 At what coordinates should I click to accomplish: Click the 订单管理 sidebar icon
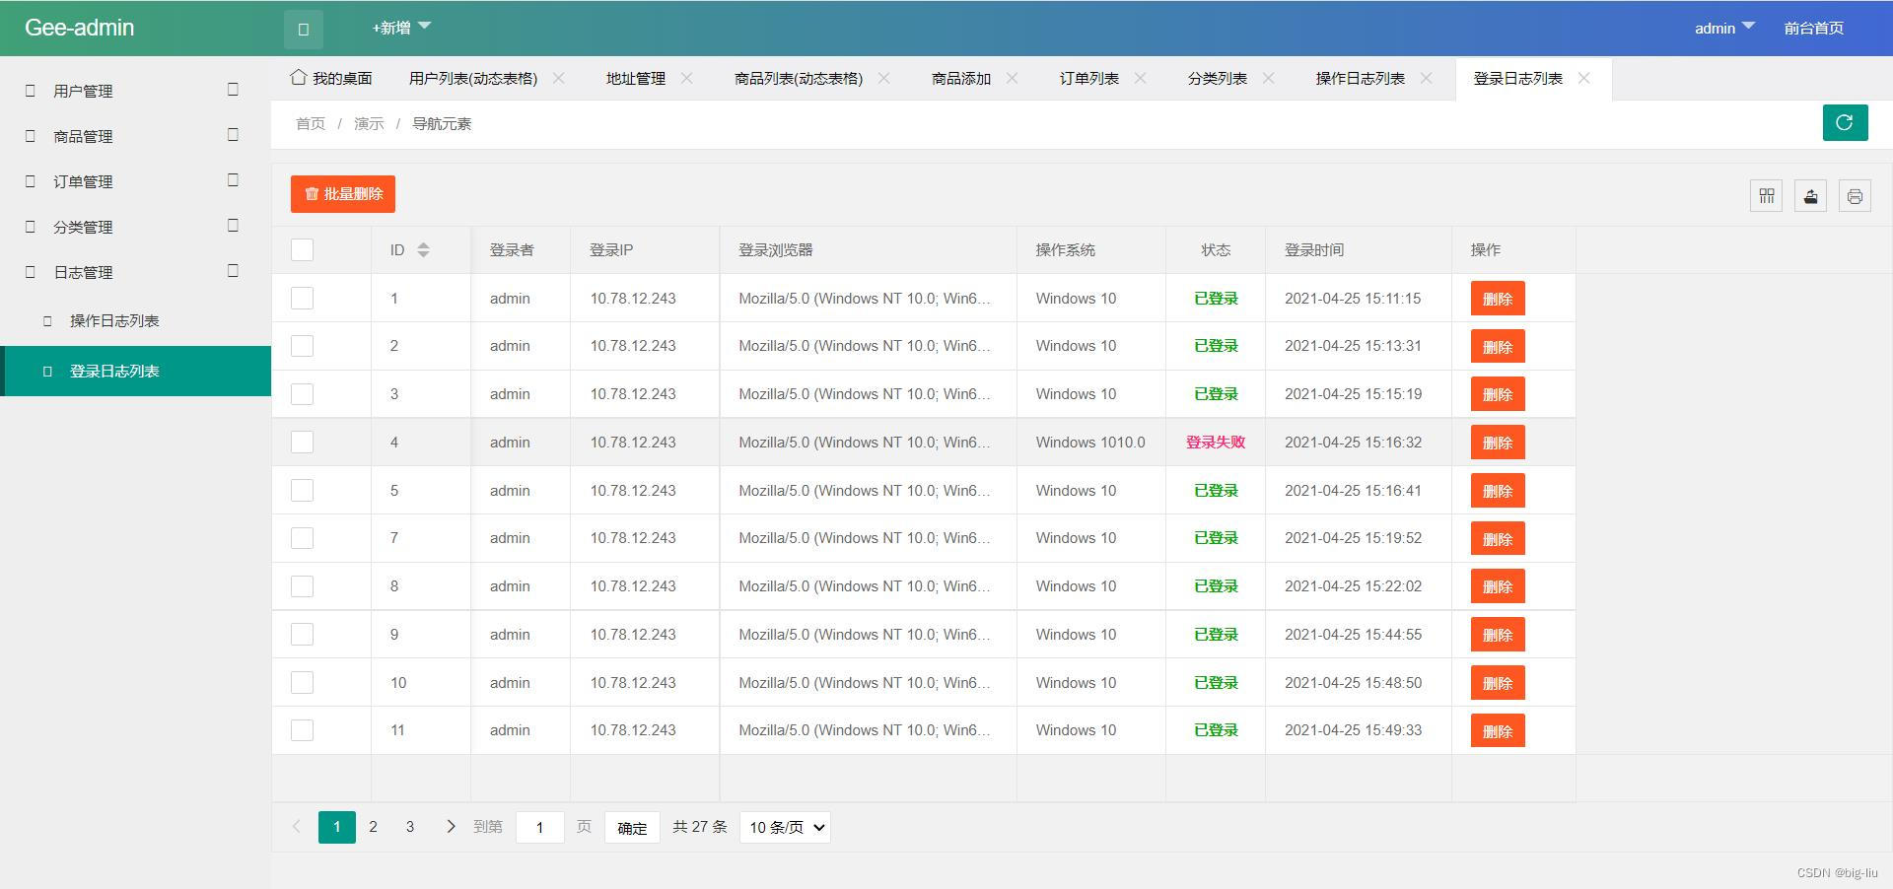pyautogui.click(x=30, y=181)
